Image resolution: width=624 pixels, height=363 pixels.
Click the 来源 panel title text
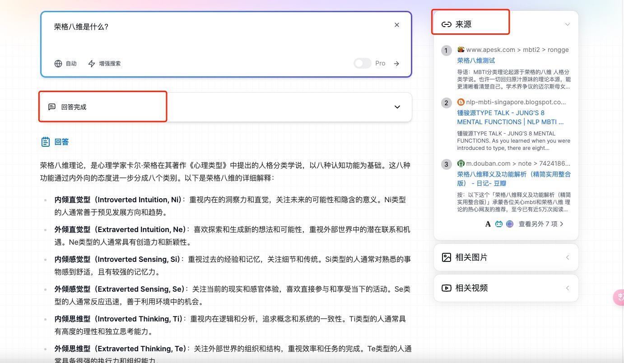coord(463,24)
